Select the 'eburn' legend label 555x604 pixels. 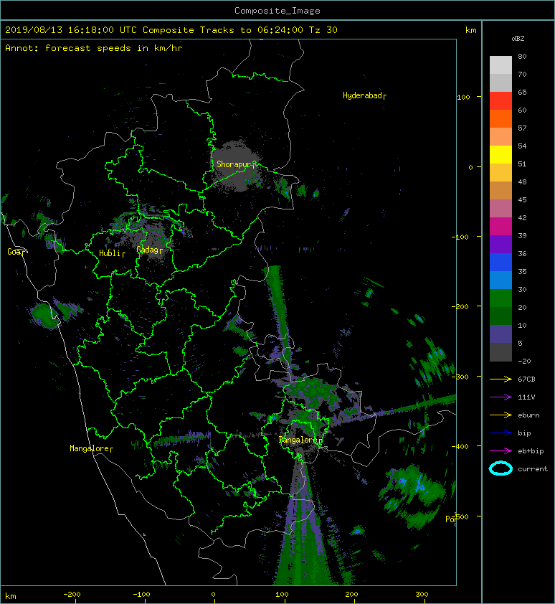point(528,415)
